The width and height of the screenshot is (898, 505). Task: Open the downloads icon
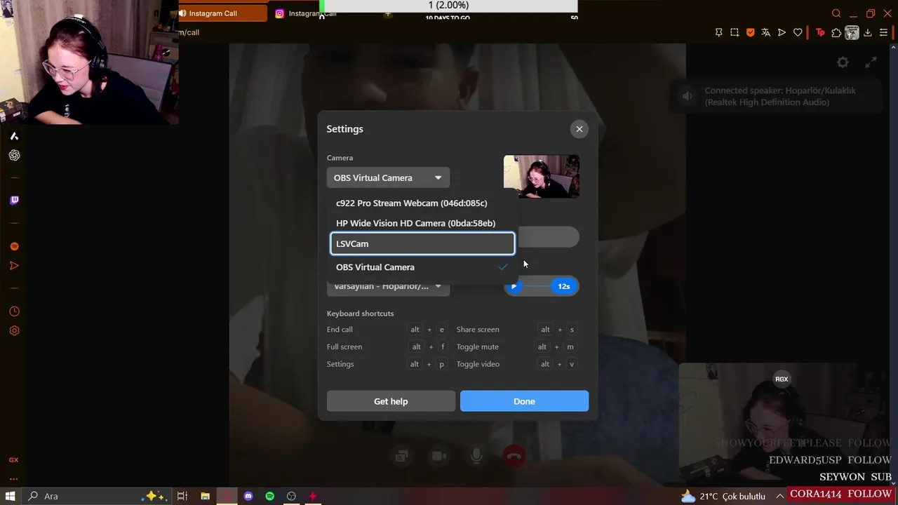pos(868,32)
